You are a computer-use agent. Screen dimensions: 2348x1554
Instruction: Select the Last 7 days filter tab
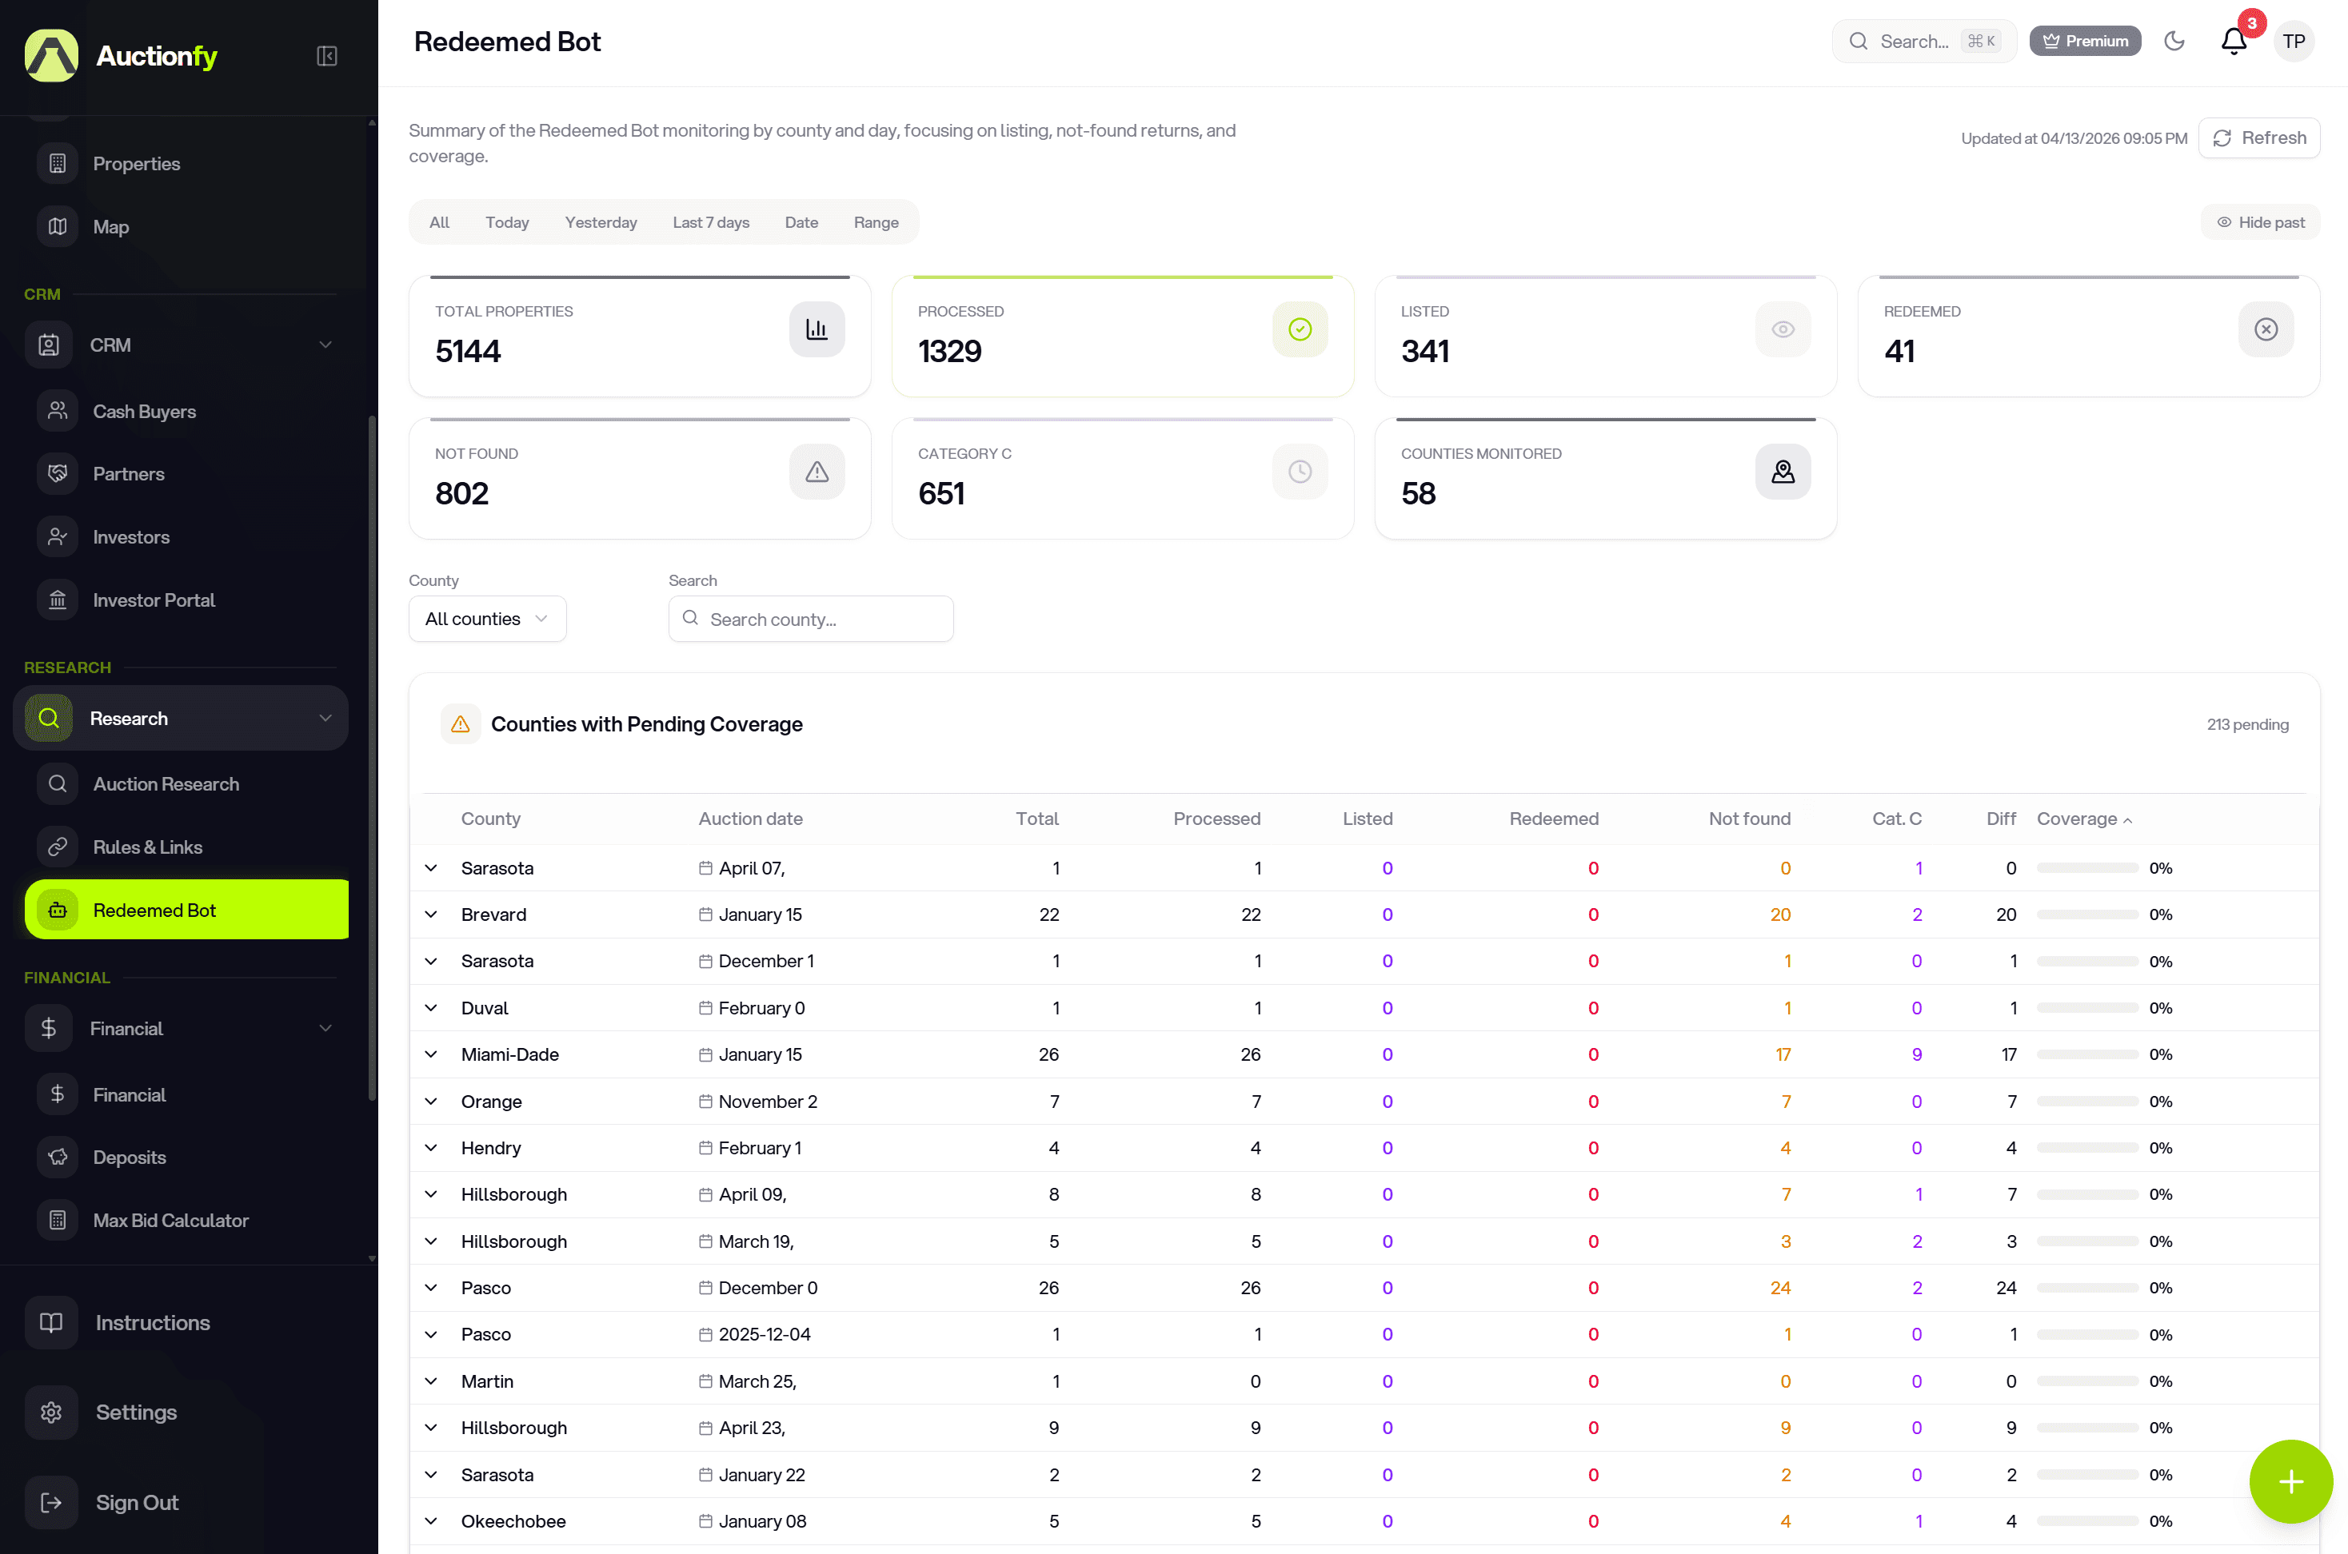[710, 222]
